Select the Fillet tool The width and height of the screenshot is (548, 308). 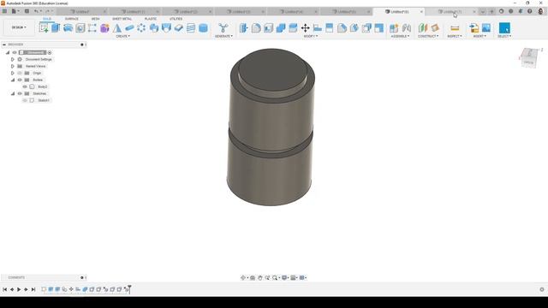click(256, 28)
